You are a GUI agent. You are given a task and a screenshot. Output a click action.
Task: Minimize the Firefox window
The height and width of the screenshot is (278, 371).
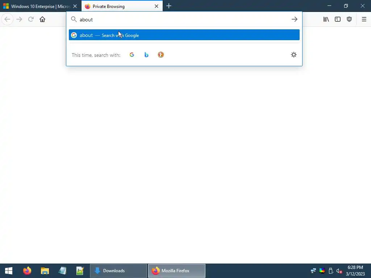pos(329,6)
